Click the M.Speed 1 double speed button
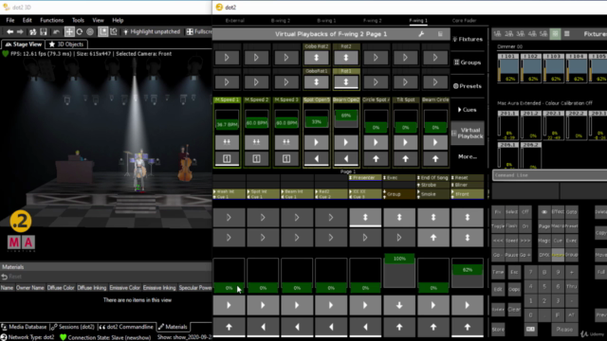Screen dimensions: 607x341 pyautogui.click(x=227, y=142)
